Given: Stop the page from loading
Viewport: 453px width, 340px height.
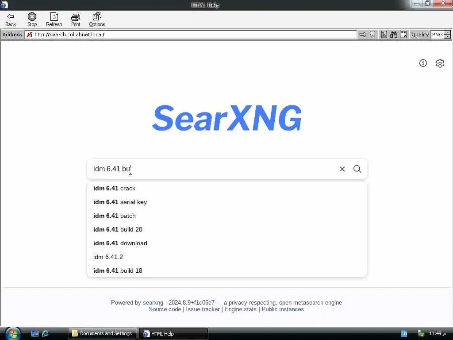Looking at the screenshot, I should (x=32, y=19).
